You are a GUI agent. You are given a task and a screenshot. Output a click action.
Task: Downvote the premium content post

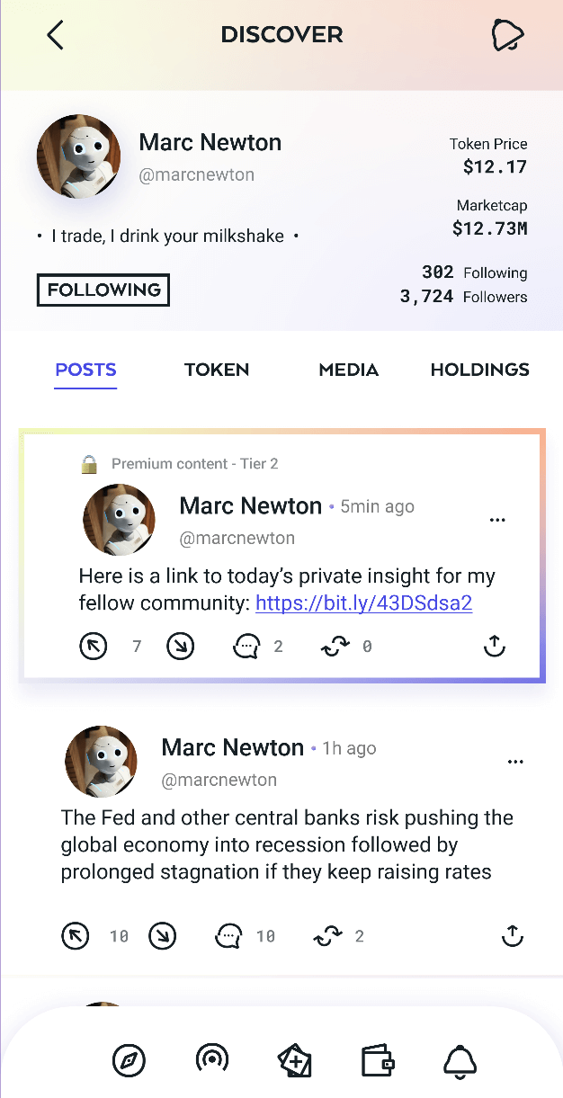(181, 646)
